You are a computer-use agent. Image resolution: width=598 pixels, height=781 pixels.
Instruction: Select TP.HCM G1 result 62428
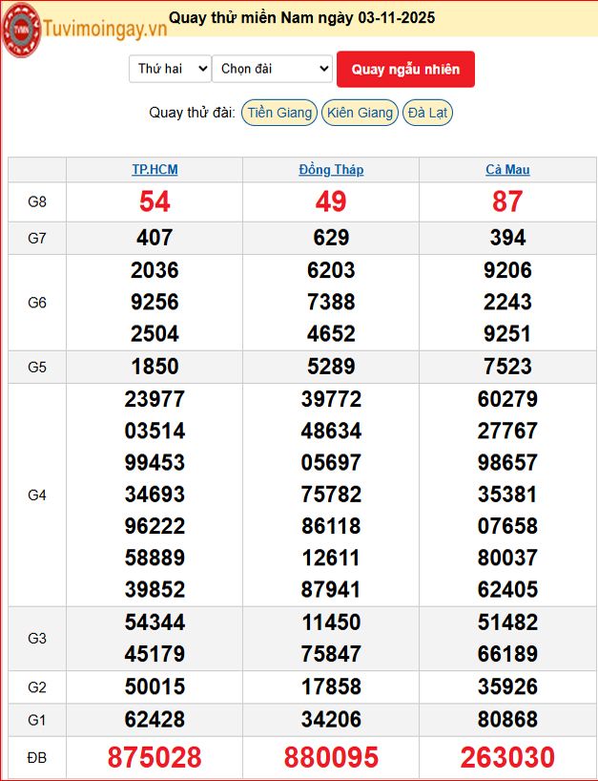click(155, 719)
